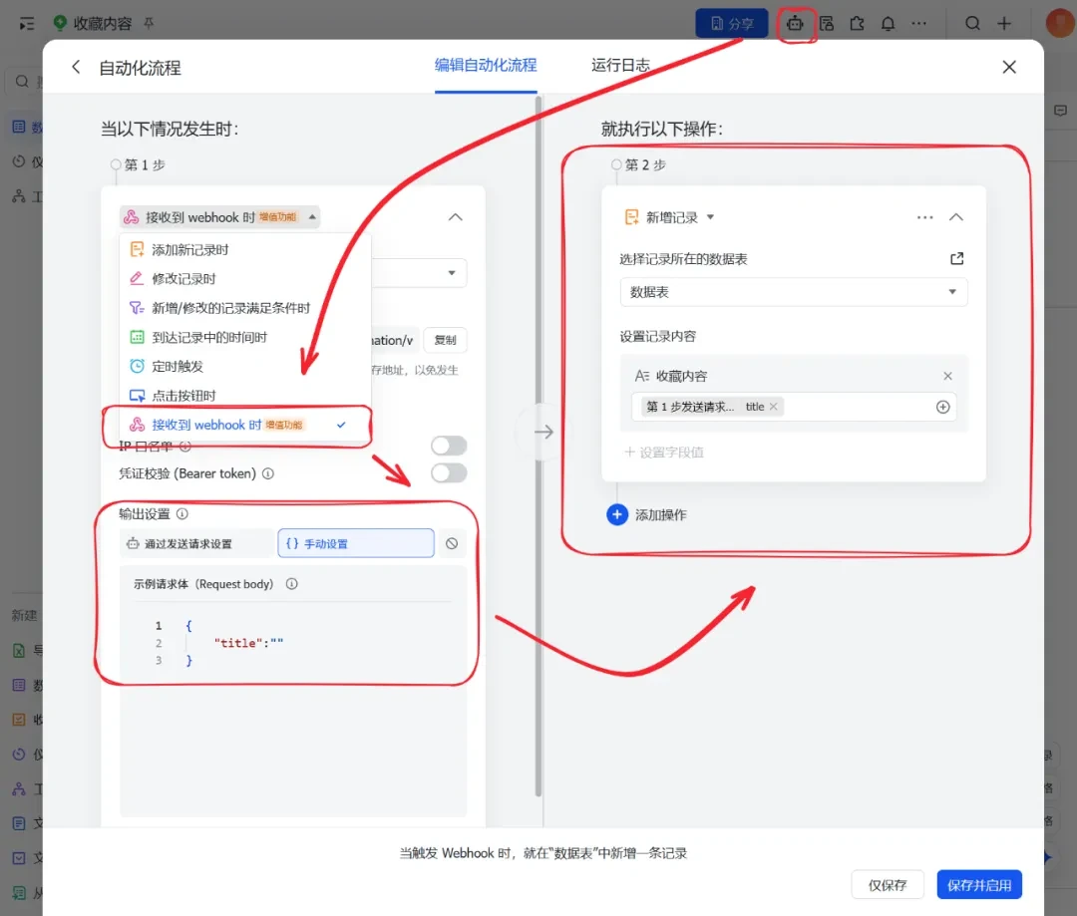This screenshot has height=916, width=1077.
Task: Open the user avatar in top corner
Action: pyautogui.click(x=1060, y=23)
